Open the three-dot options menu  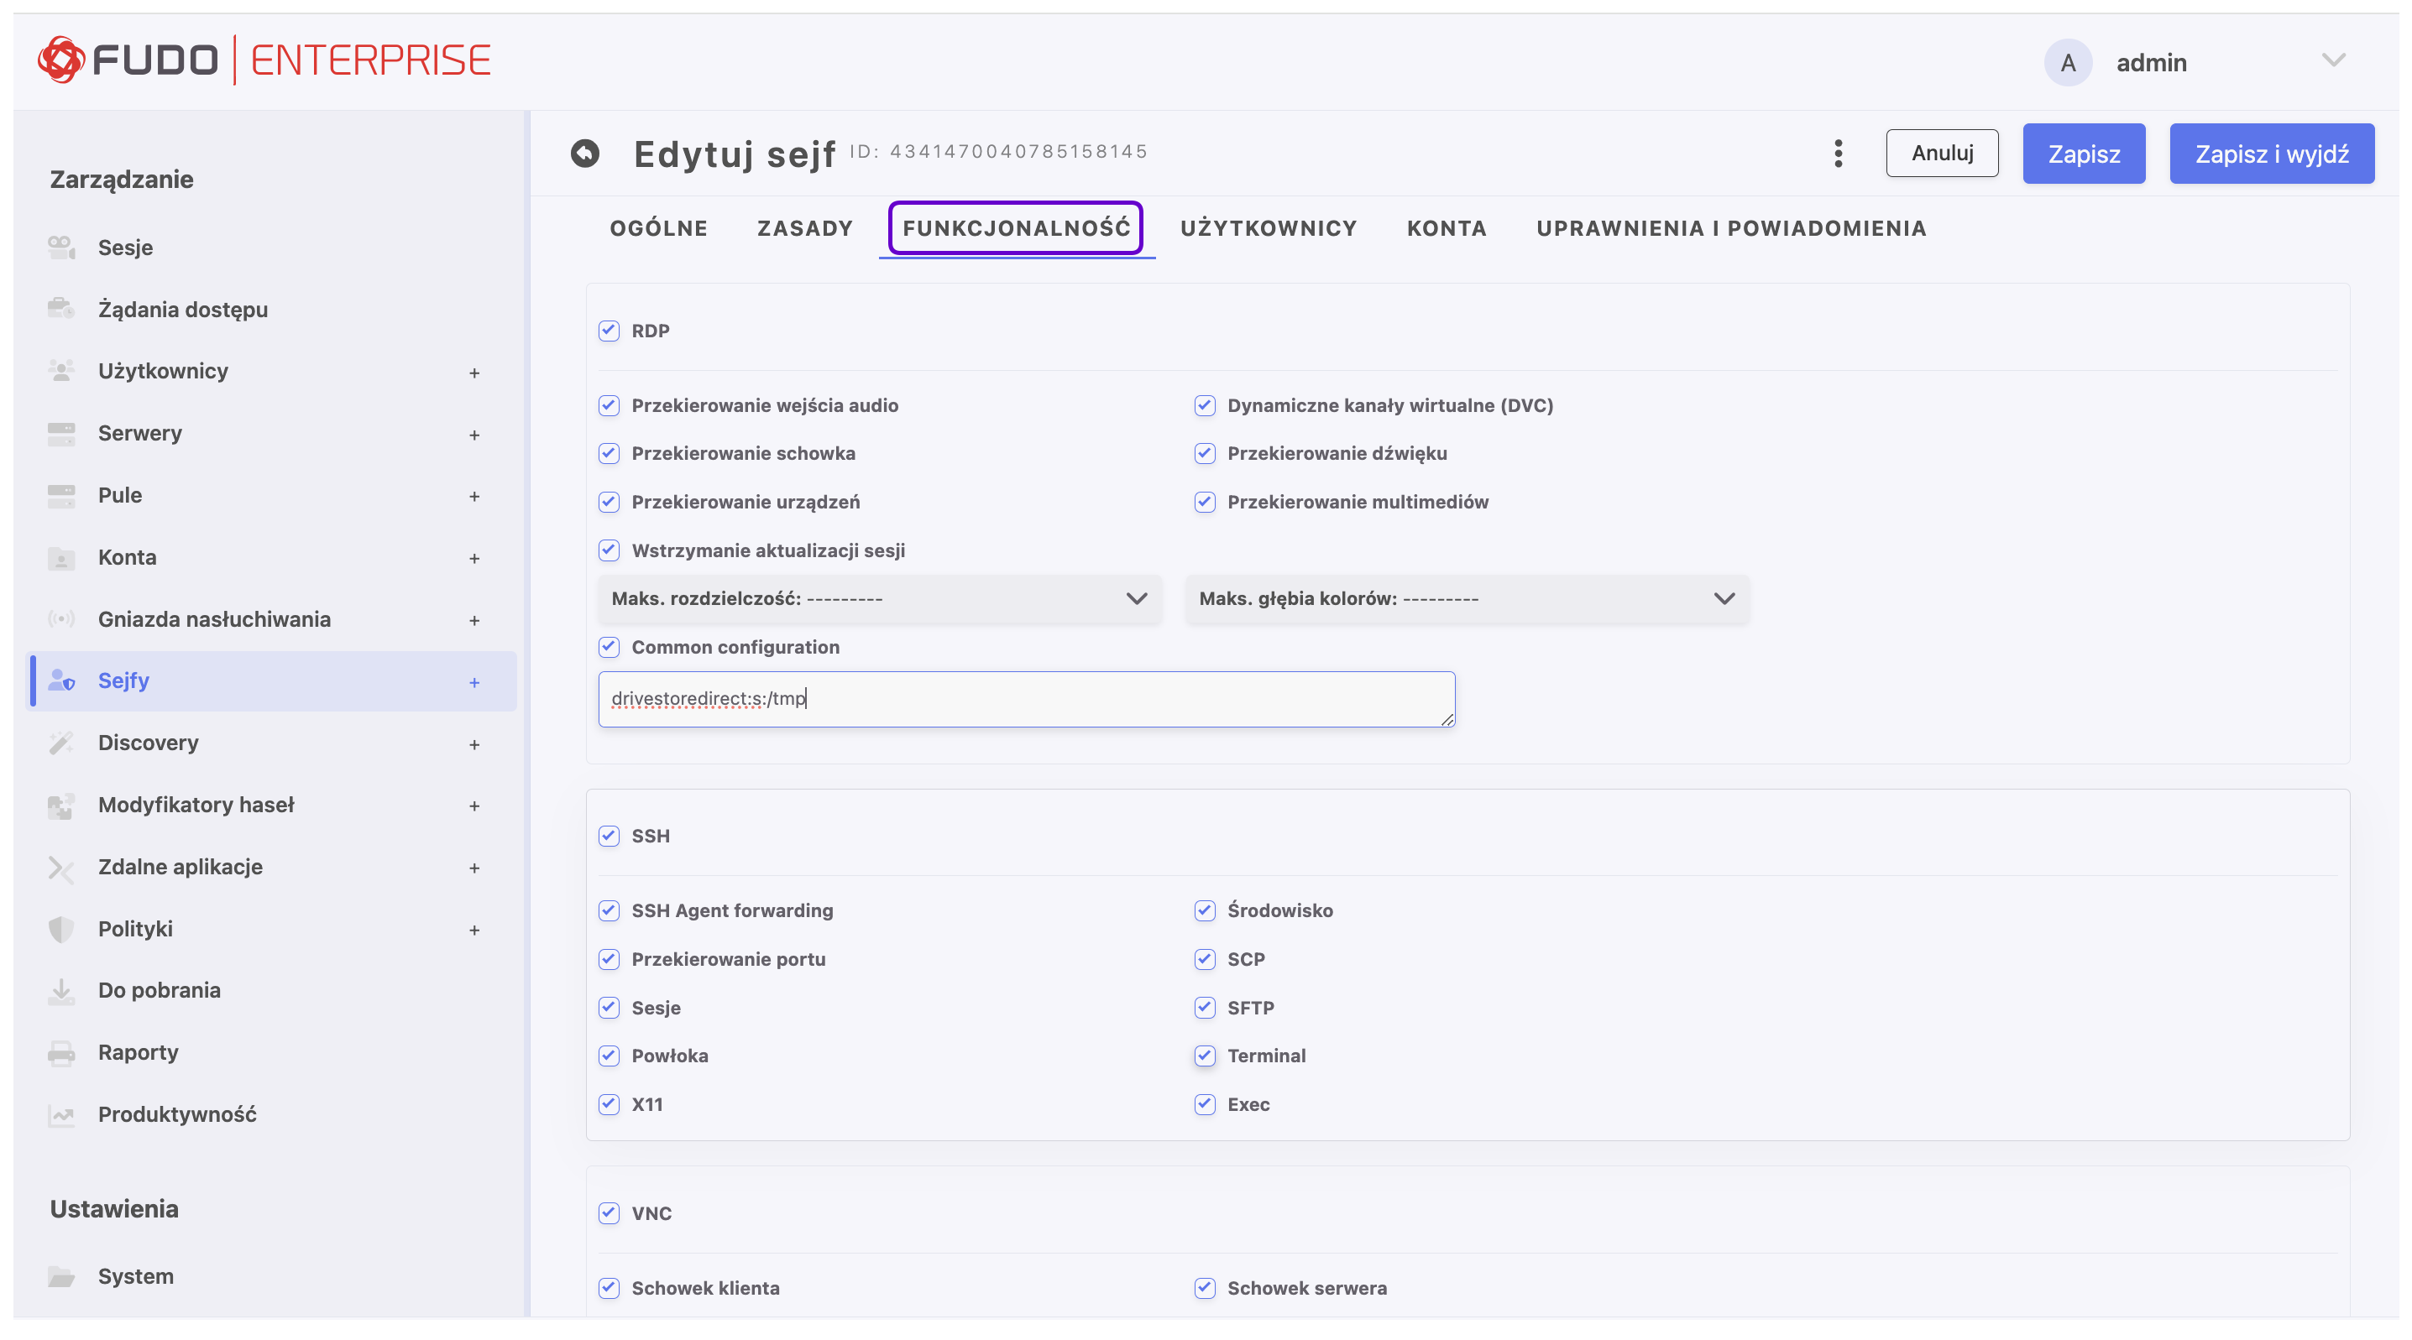click(x=1838, y=154)
